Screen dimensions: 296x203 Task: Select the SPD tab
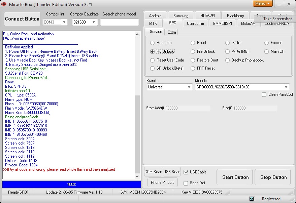click(173, 23)
